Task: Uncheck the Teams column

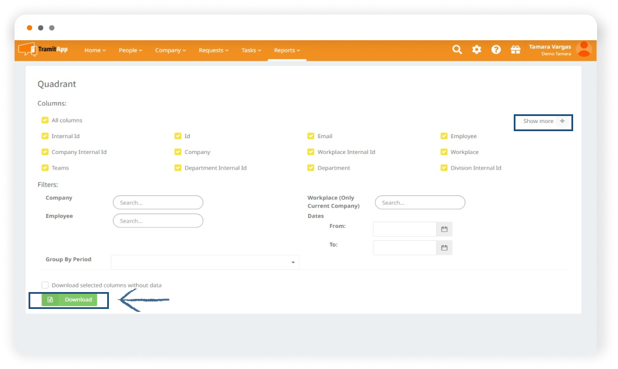Action: [45, 168]
